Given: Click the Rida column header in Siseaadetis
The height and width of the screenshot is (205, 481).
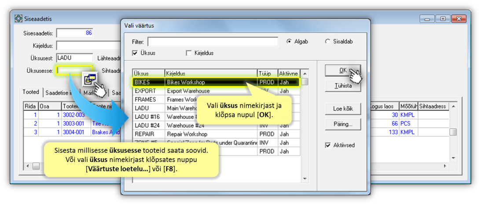Looking at the screenshot, I should point(31,106).
